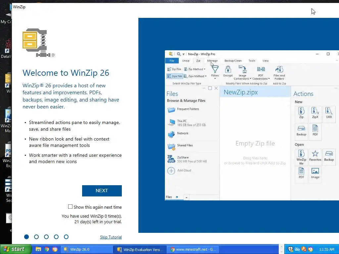Click the taskbar row-up scroll arrow
This screenshot has width=339, height=254.
(281, 247)
